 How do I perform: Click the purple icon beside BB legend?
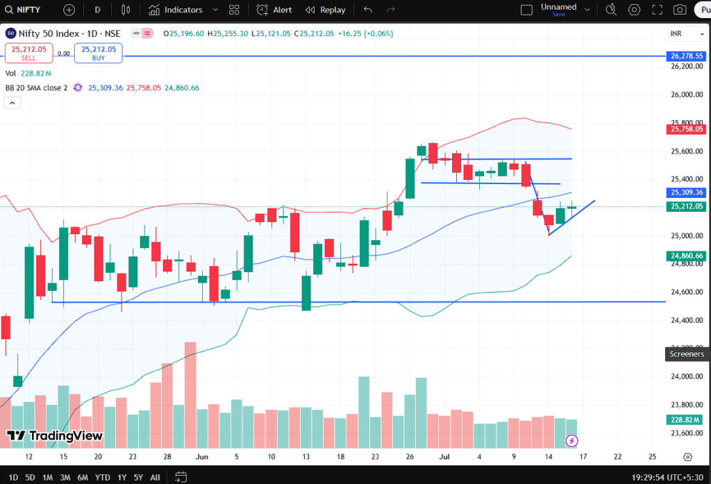pyautogui.click(x=78, y=87)
